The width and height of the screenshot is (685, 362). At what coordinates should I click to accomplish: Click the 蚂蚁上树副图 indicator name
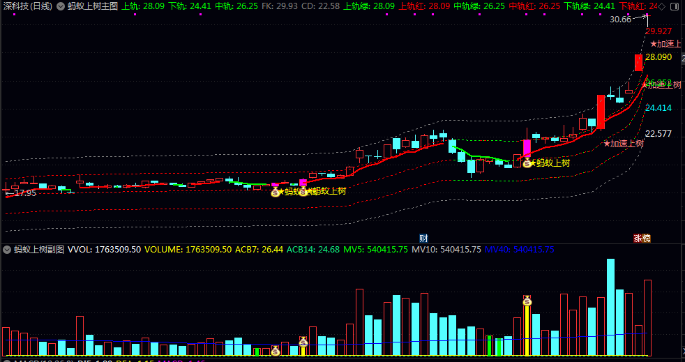(x=39, y=250)
